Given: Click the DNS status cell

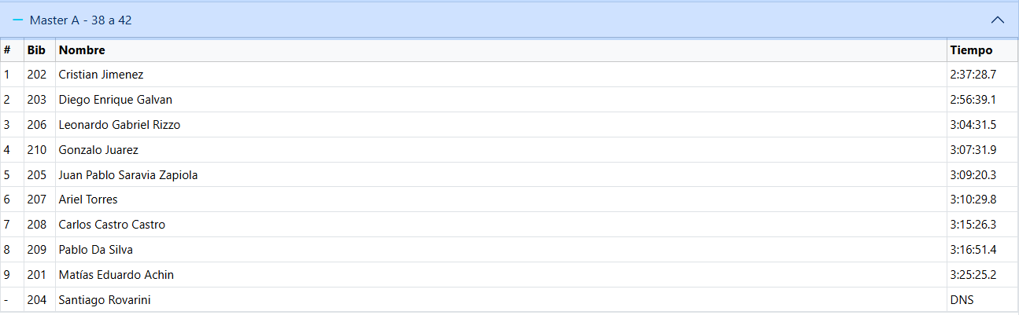Looking at the screenshot, I should [961, 301].
